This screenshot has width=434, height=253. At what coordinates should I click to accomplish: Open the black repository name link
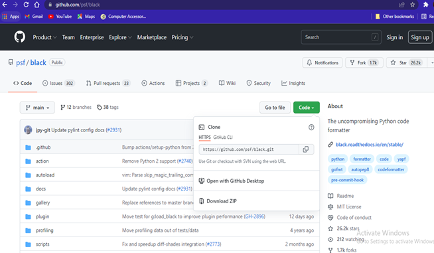38,62
